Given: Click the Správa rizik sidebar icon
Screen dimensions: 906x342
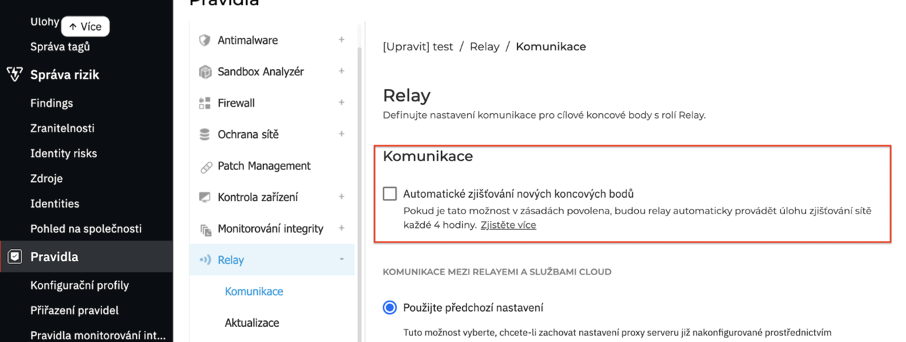Looking at the screenshot, I should click(15, 74).
